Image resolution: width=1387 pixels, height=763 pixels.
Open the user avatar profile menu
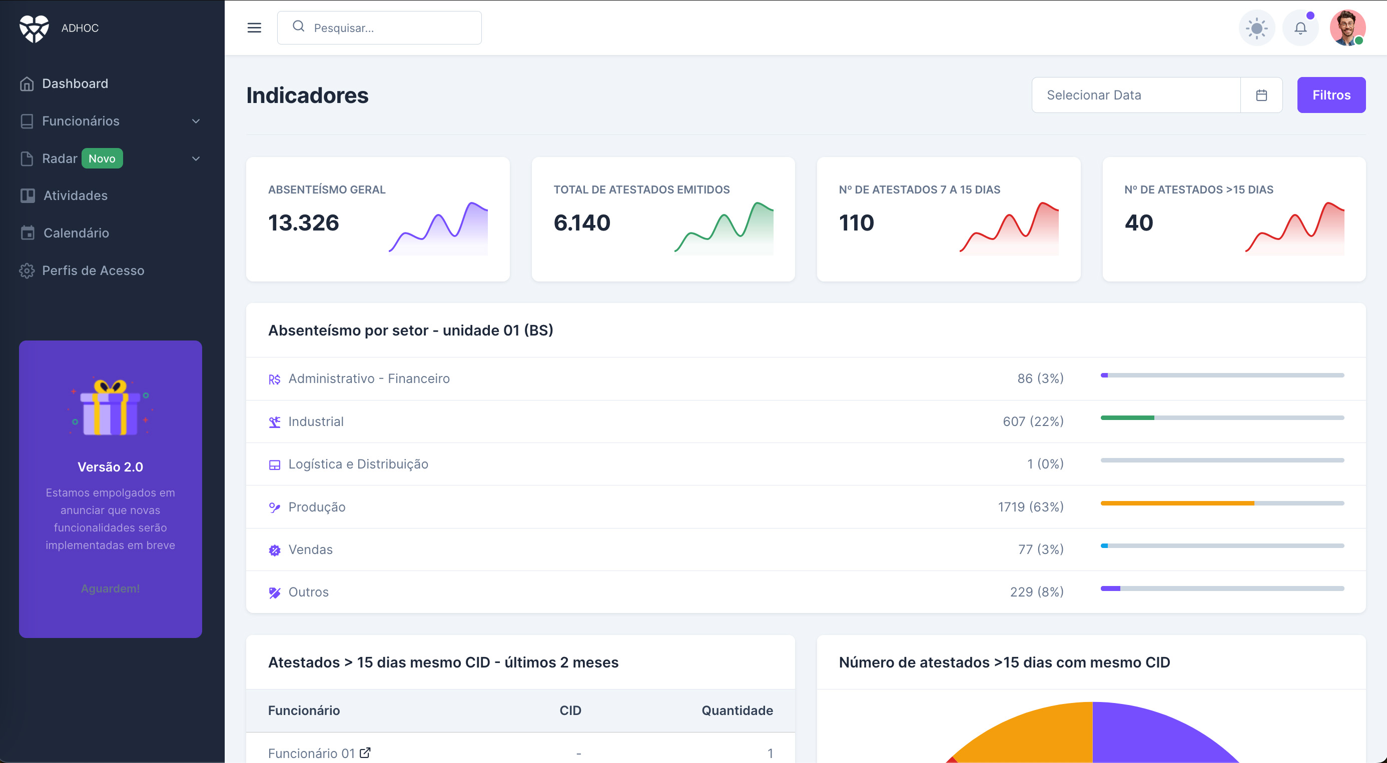(x=1347, y=28)
